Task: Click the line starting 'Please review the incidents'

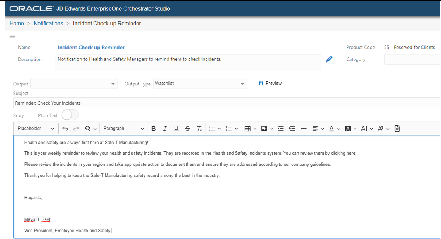Action: coord(178,164)
